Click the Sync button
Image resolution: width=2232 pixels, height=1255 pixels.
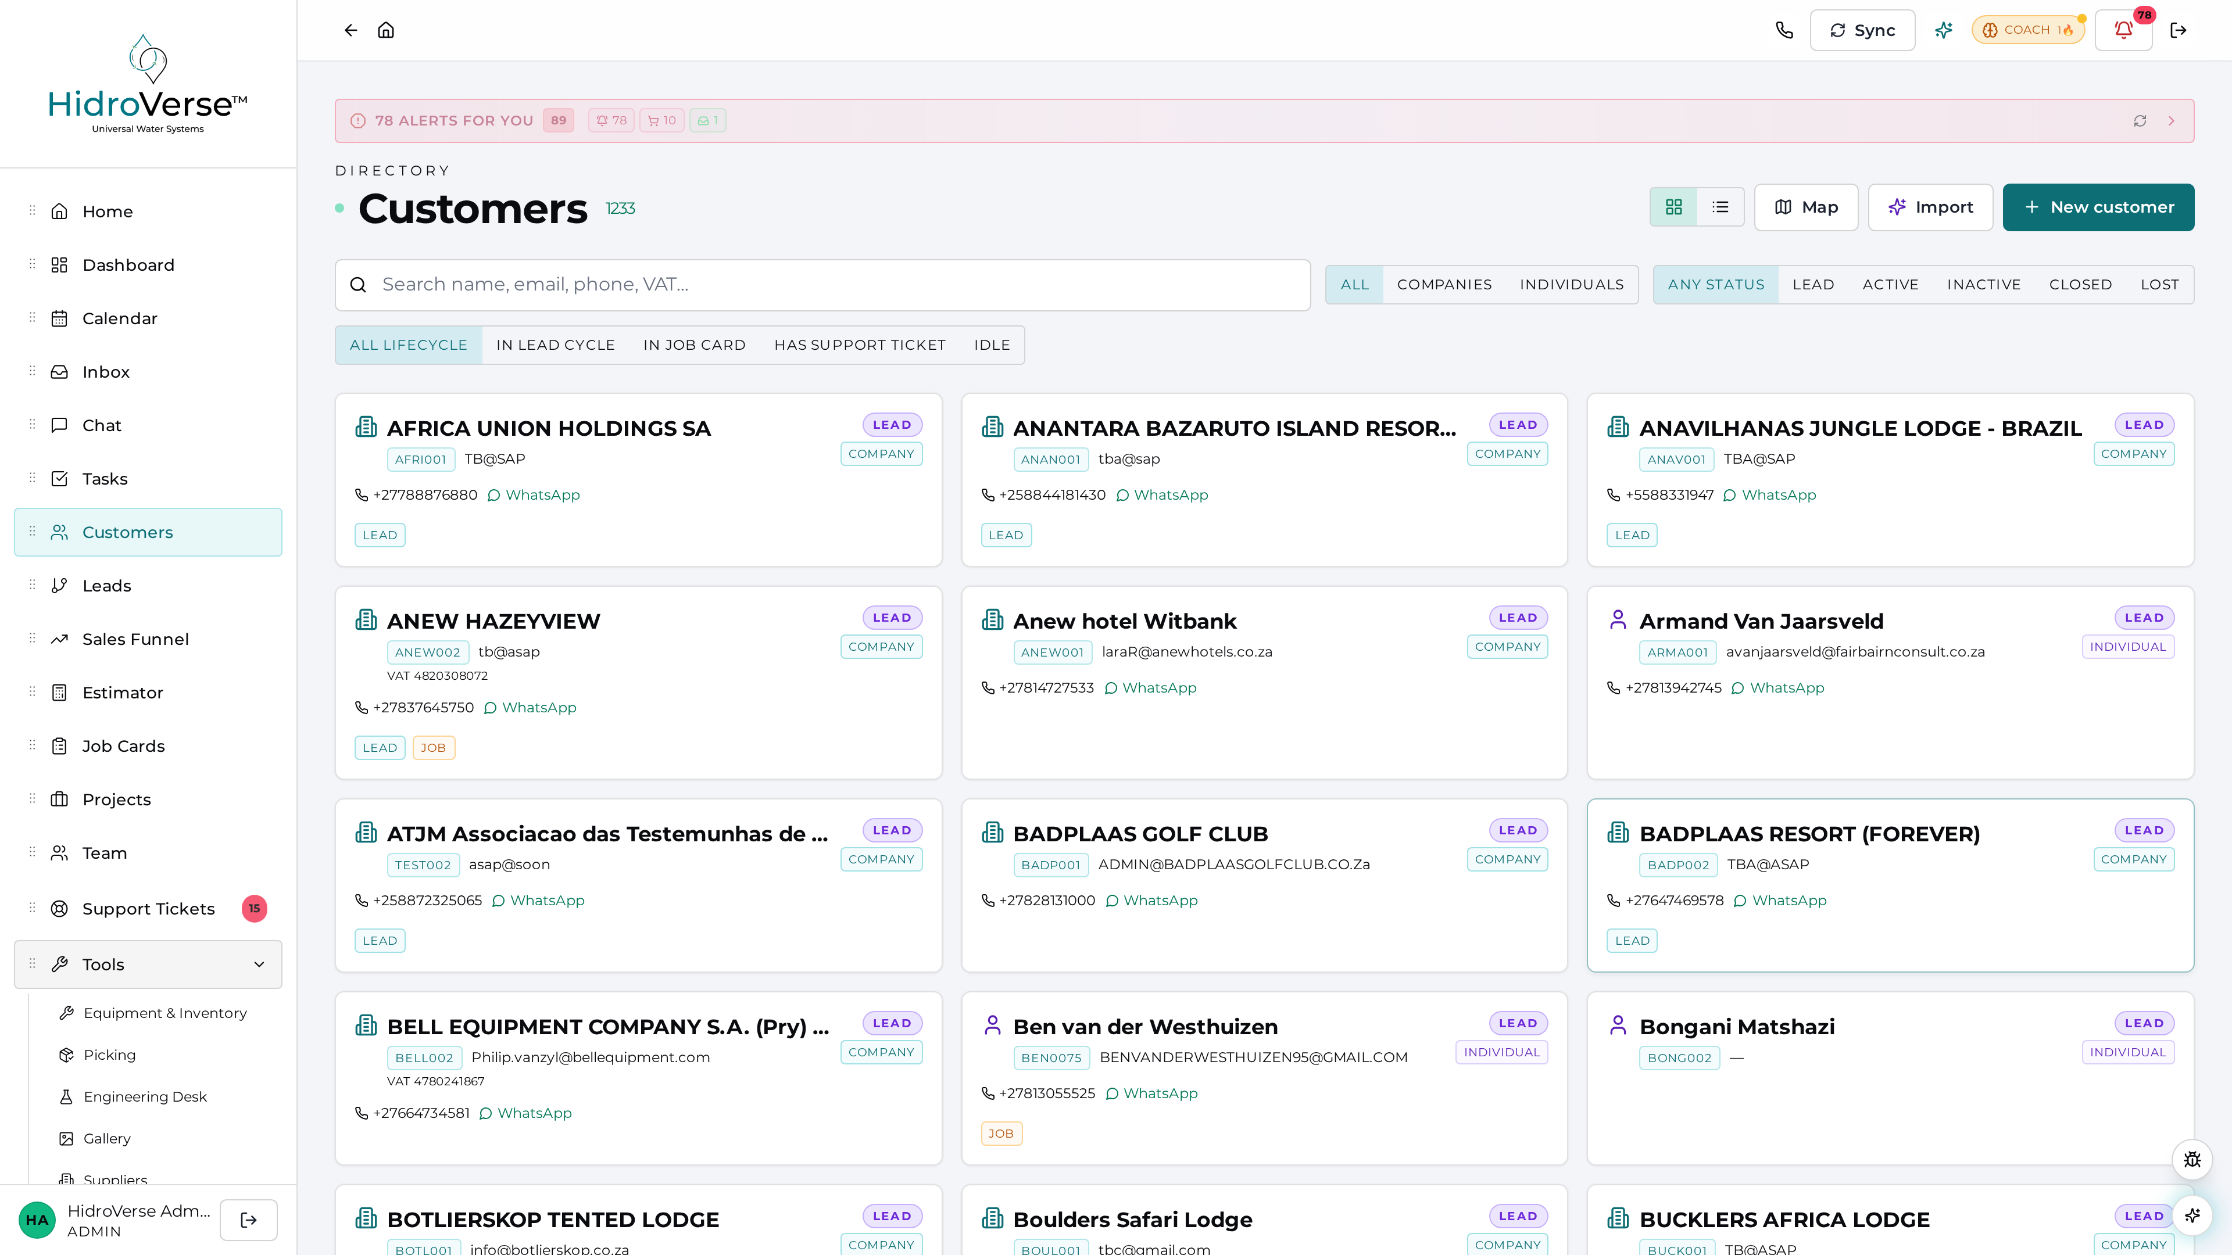click(x=1862, y=30)
